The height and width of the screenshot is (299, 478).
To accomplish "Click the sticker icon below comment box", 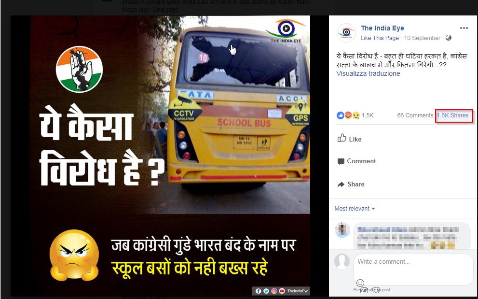I will [376, 290].
